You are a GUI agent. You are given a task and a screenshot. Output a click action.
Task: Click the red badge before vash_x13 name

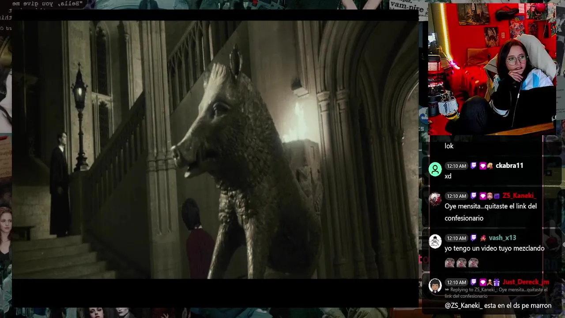[x=483, y=238]
